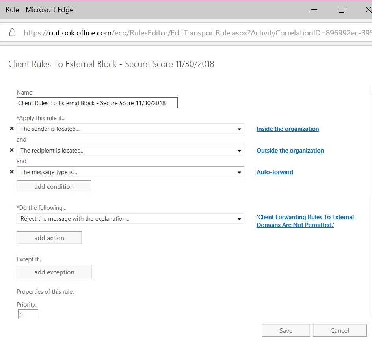The image size is (372, 341).
Task: Expand the message type is dropdown
Action: coord(130,172)
